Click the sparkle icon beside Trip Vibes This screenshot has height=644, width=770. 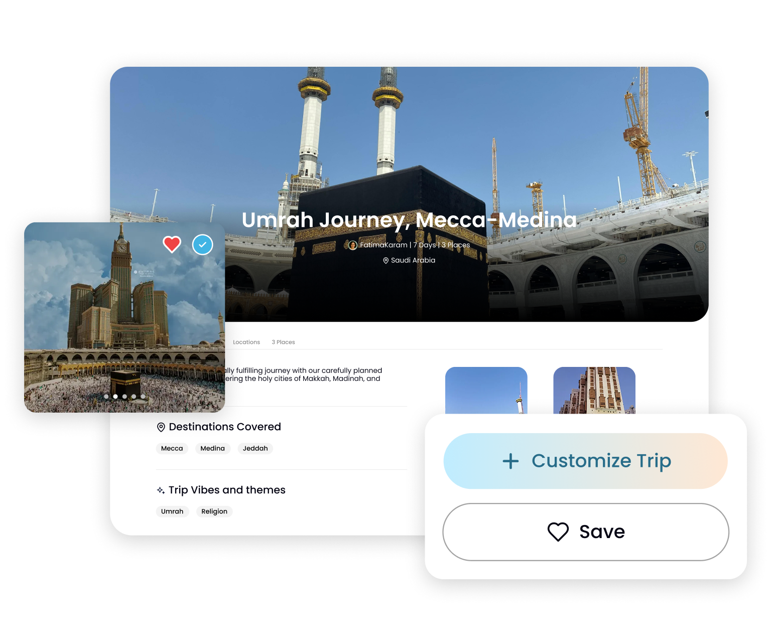pyautogui.click(x=161, y=490)
